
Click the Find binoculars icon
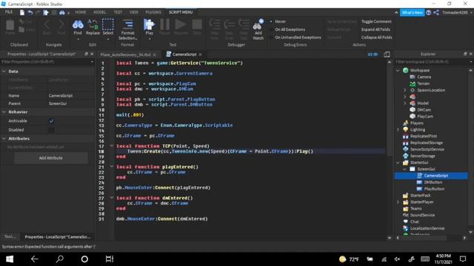(x=78, y=25)
